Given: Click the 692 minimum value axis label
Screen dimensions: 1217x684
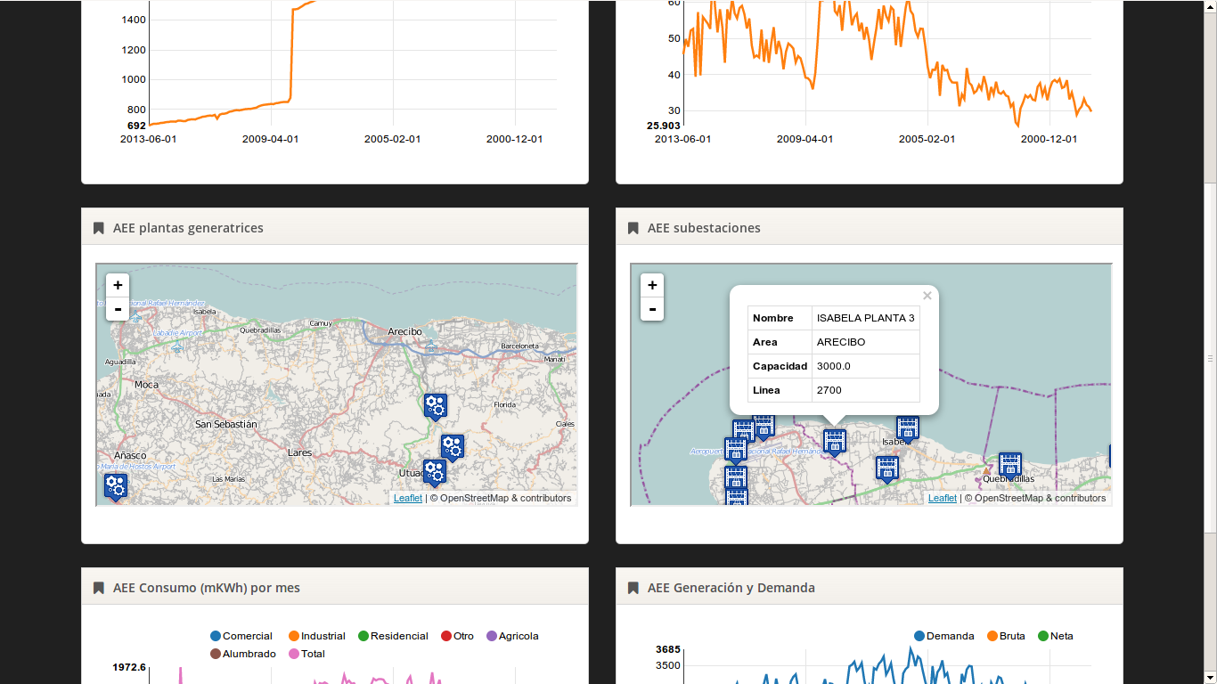Looking at the screenshot, I should click(136, 126).
